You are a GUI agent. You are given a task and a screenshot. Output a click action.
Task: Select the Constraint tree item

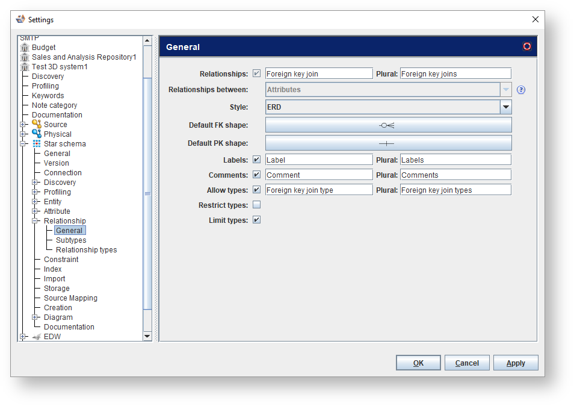[61, 260]
